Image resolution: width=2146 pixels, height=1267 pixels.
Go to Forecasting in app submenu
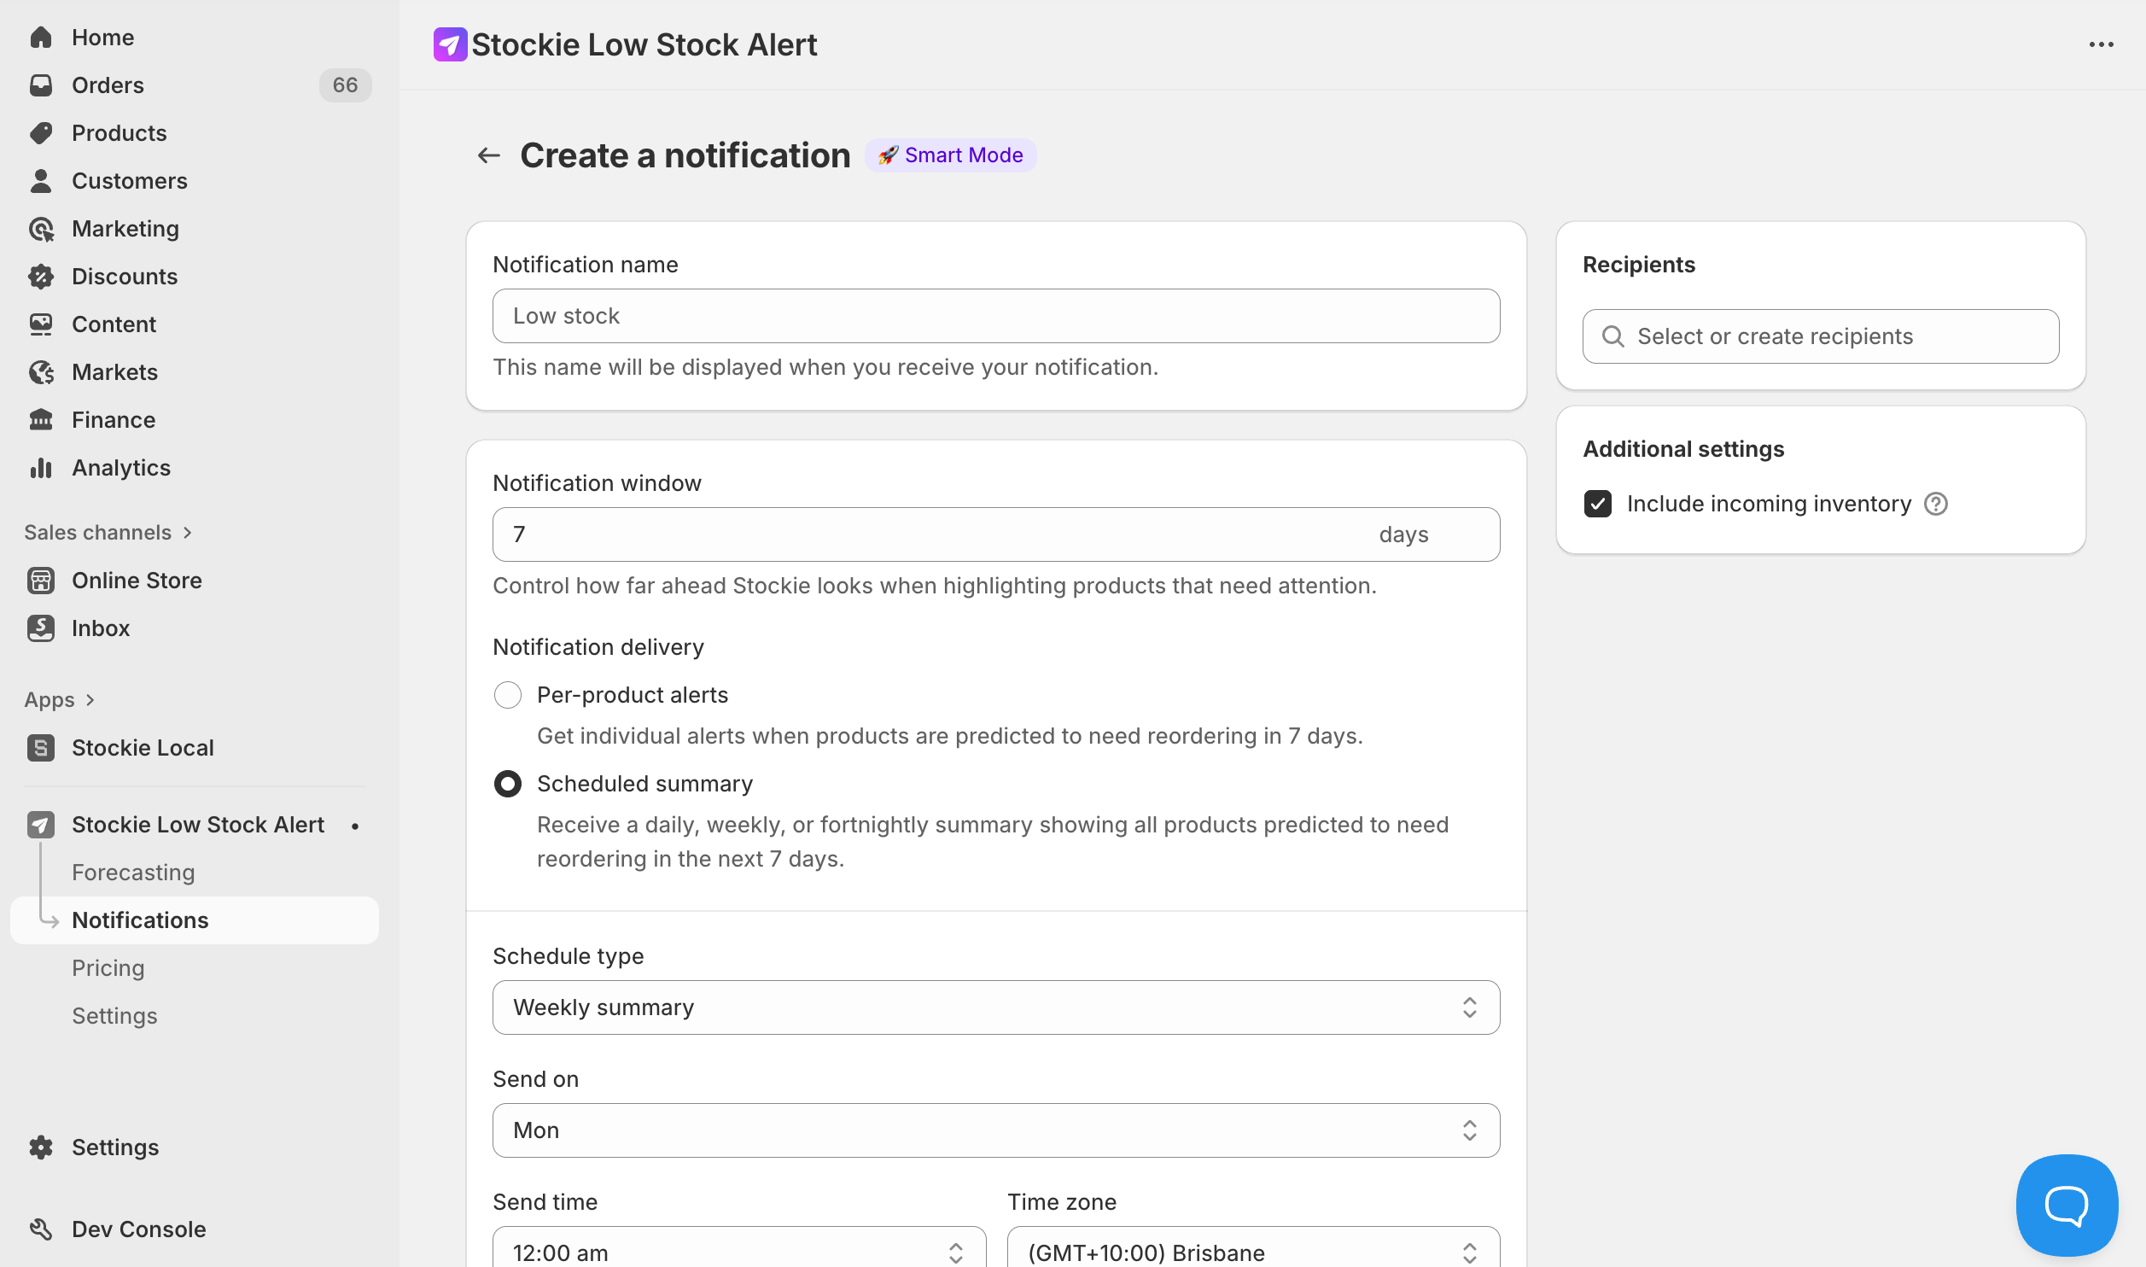(133, 873)
